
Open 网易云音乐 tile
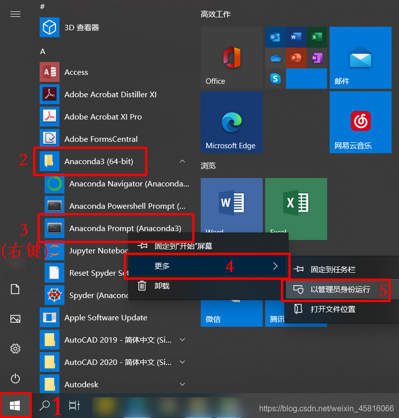pos(360,122)
